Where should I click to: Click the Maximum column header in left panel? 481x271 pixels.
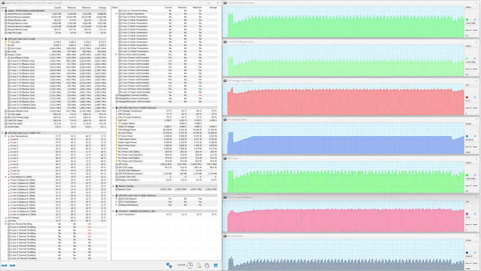click(86, 8)
